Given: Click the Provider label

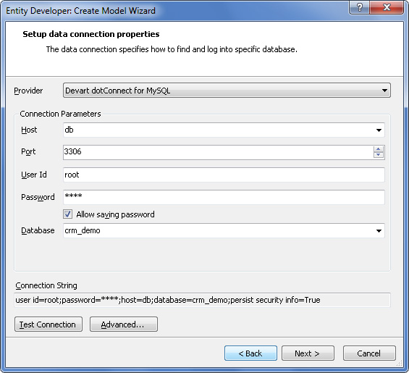Looking at the screenshot, I should tap(28, 91).
